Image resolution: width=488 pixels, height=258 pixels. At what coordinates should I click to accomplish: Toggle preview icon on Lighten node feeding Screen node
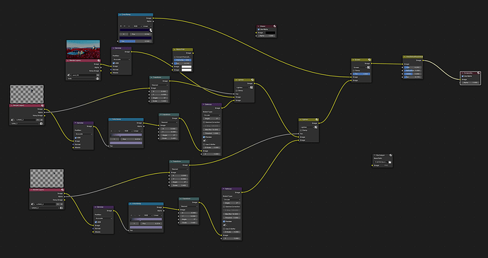coord(317,119)
